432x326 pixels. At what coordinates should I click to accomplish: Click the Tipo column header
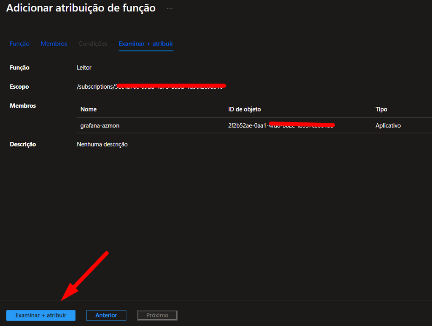point(381,109)
